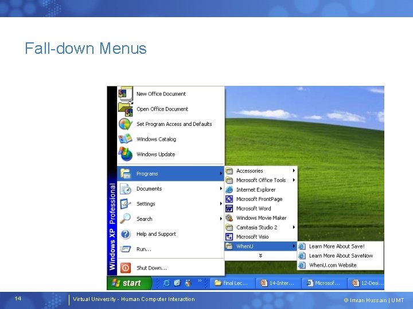Click the Microsoft Visio program icon
This screenshot has width=413, height=309.
(229, 237)
